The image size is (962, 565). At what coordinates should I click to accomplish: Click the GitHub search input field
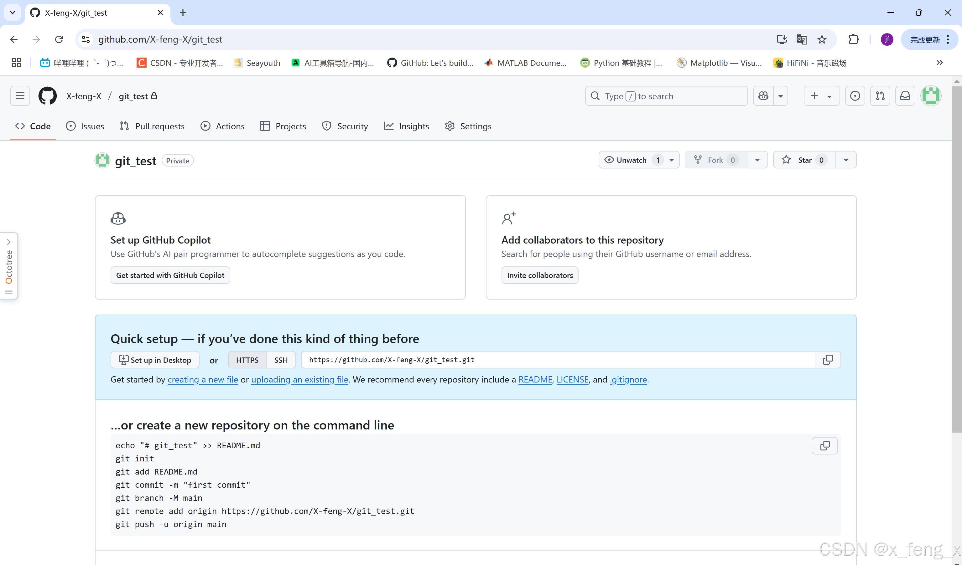coord(666,96)
